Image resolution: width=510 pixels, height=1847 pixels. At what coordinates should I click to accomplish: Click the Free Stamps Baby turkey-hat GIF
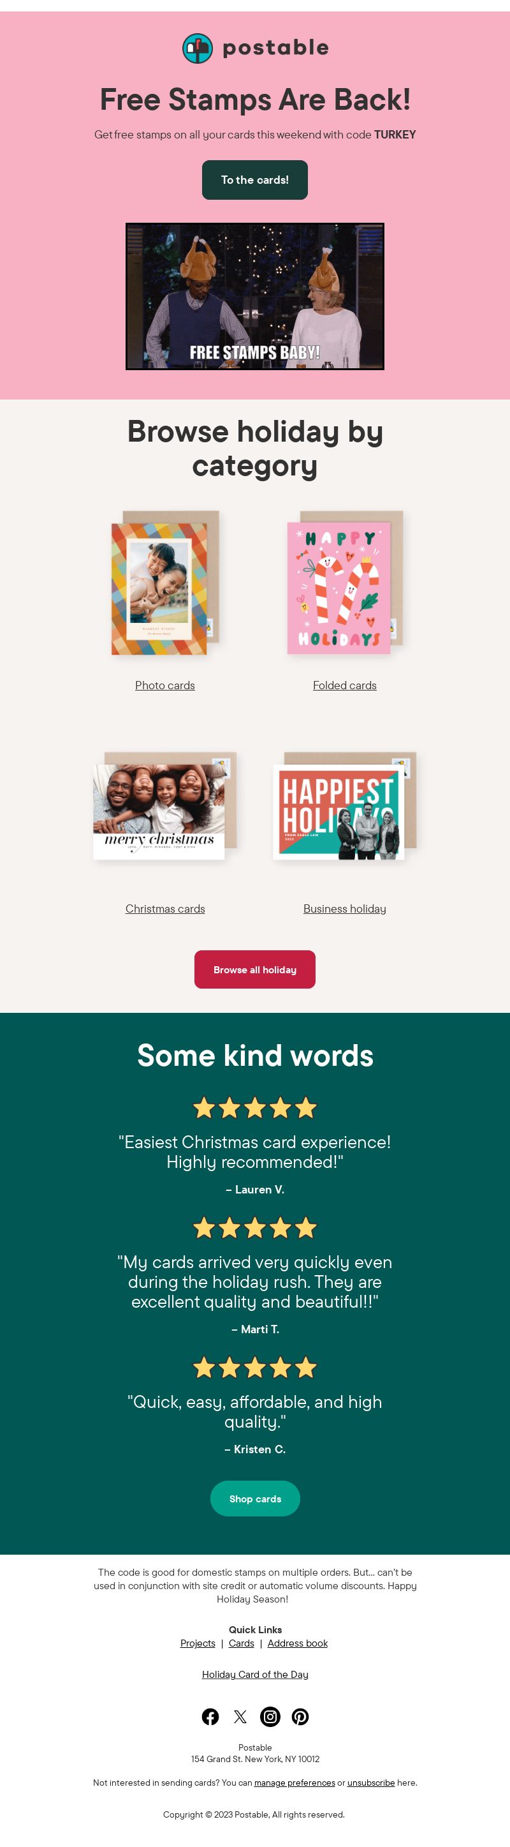coord(255,296)
